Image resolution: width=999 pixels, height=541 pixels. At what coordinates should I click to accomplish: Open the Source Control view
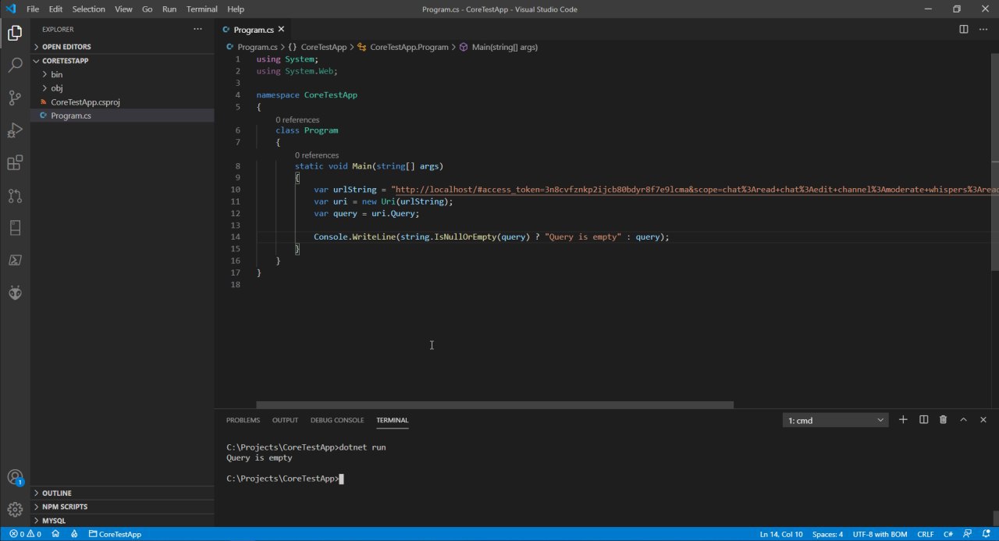coord(15,98)
